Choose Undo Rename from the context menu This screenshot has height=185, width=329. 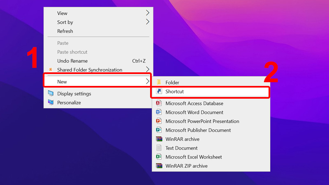tap(72, 61)
